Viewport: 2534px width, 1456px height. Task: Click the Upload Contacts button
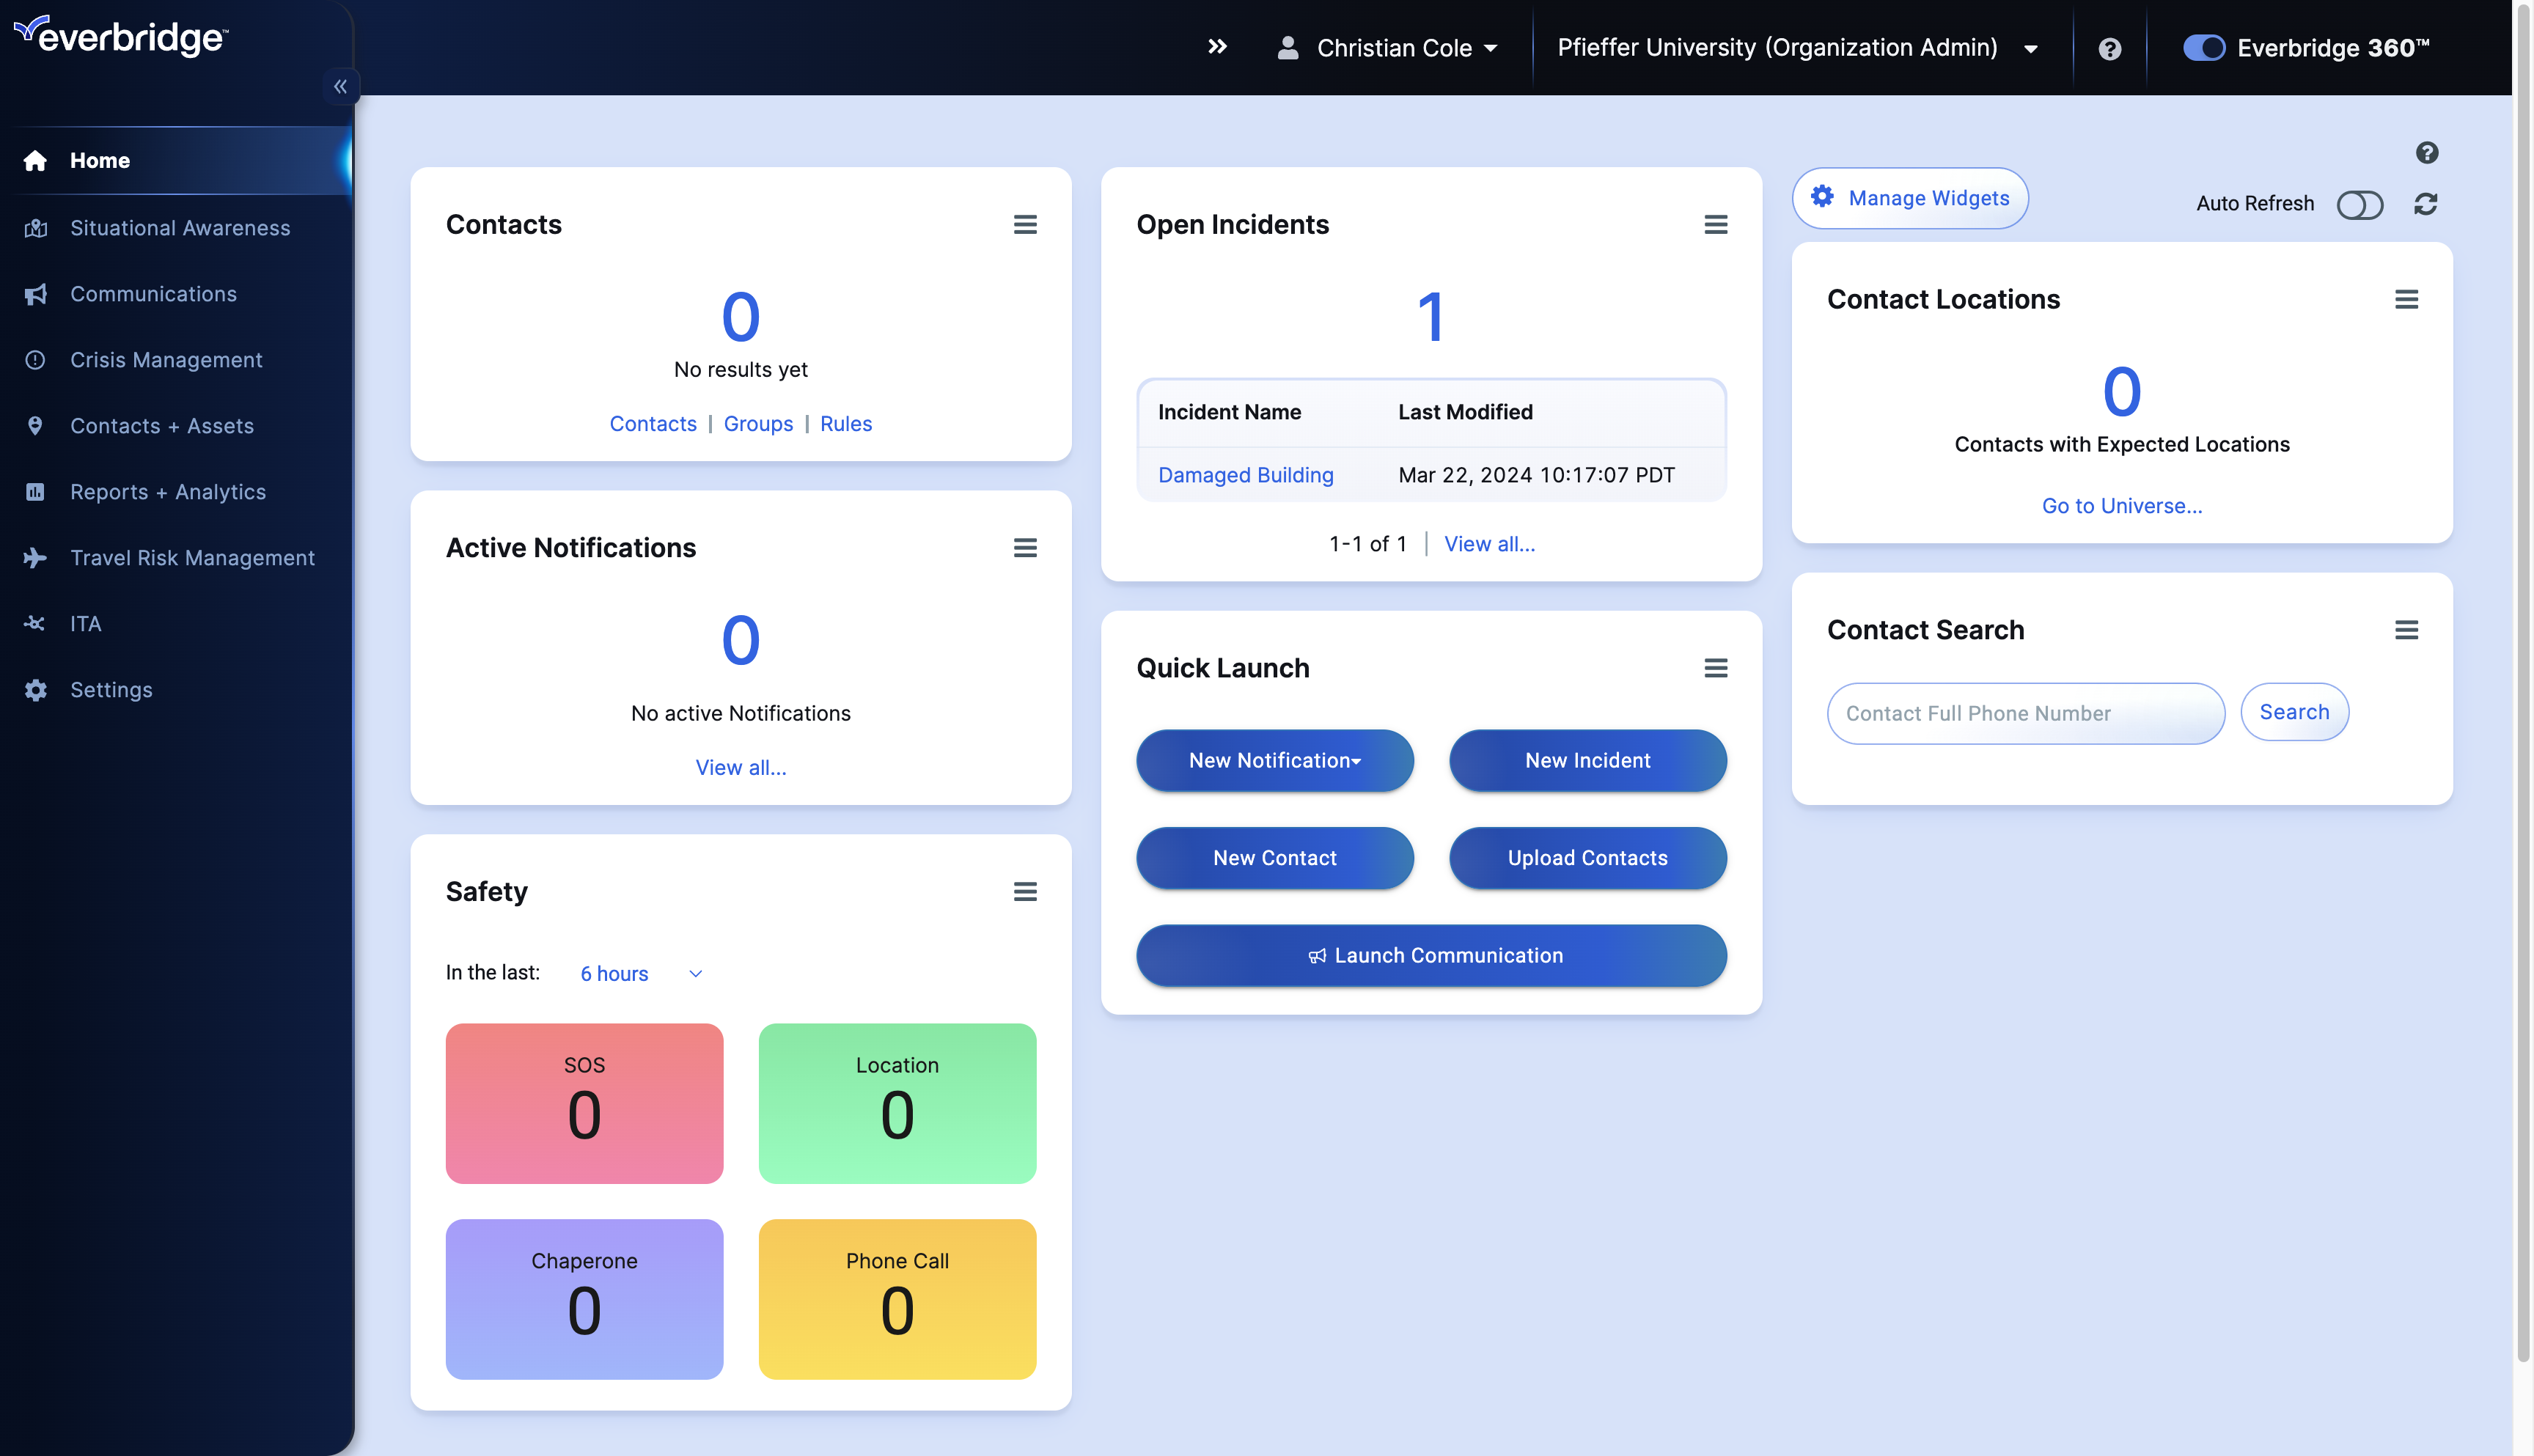(x=1588, y=859)
